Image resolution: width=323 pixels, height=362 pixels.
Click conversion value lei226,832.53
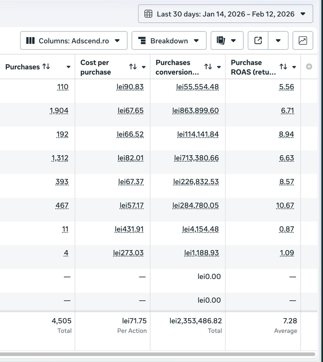[x=196, y=182]
